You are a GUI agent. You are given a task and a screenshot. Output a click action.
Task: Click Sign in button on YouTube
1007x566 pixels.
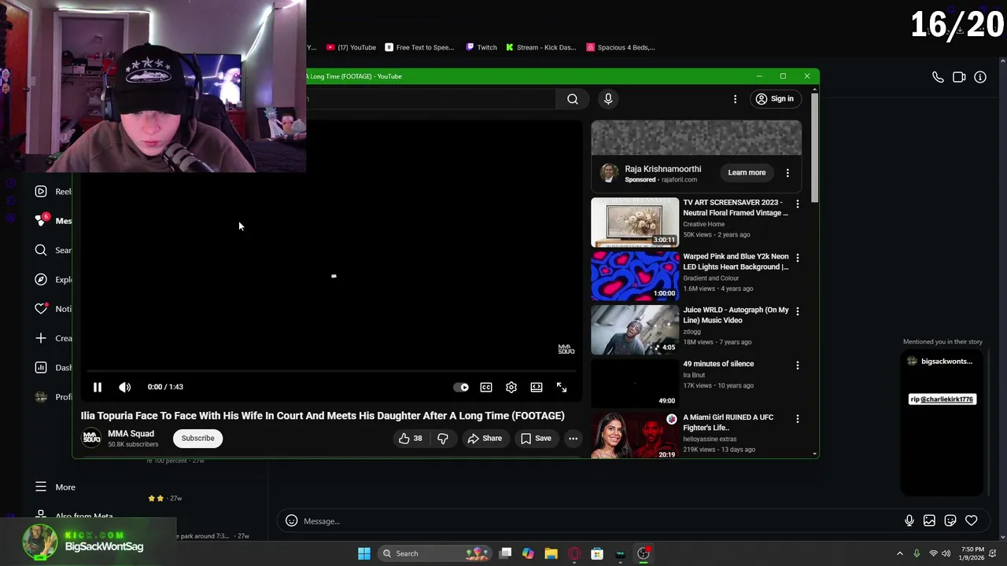(x=775, y=99)
